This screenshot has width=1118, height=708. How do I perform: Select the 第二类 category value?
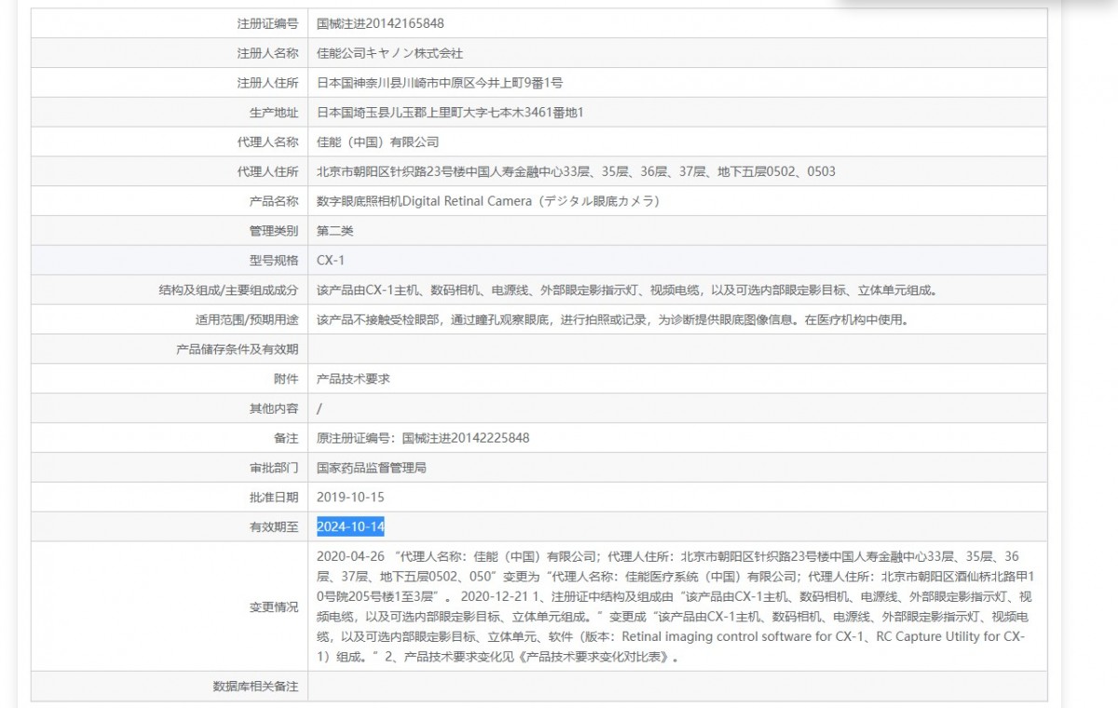(335, 231)
